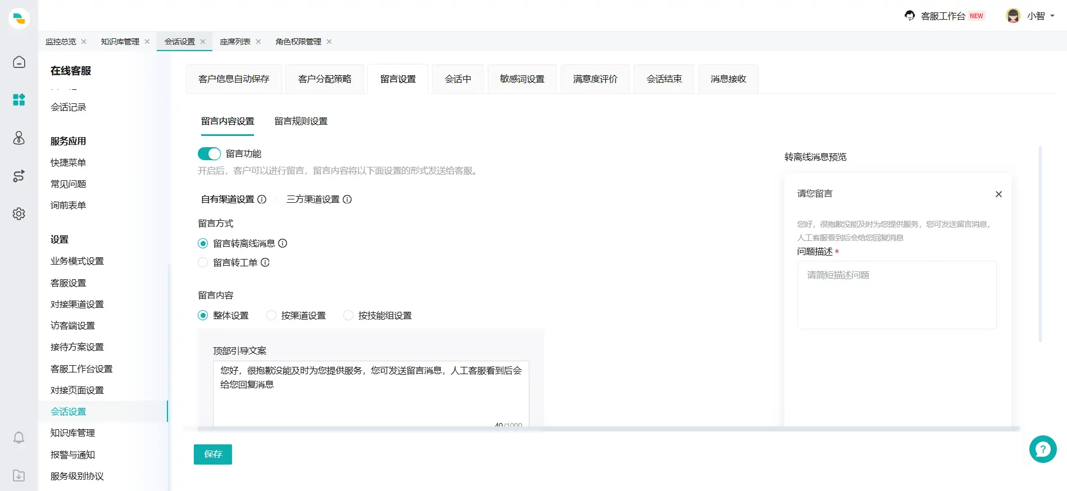
Task: Open the notification bell sidebar icon
Action: [19, 438]
